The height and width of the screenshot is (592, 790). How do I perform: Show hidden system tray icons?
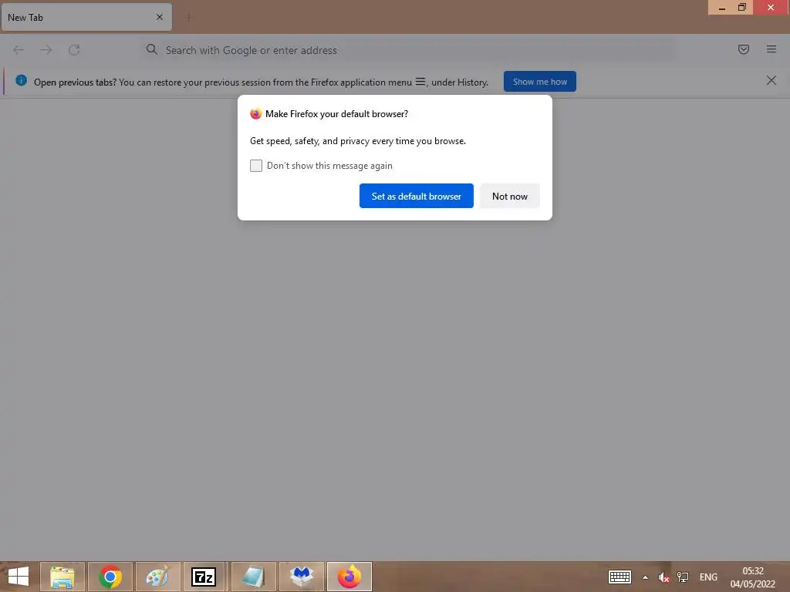tap(645, 577)
